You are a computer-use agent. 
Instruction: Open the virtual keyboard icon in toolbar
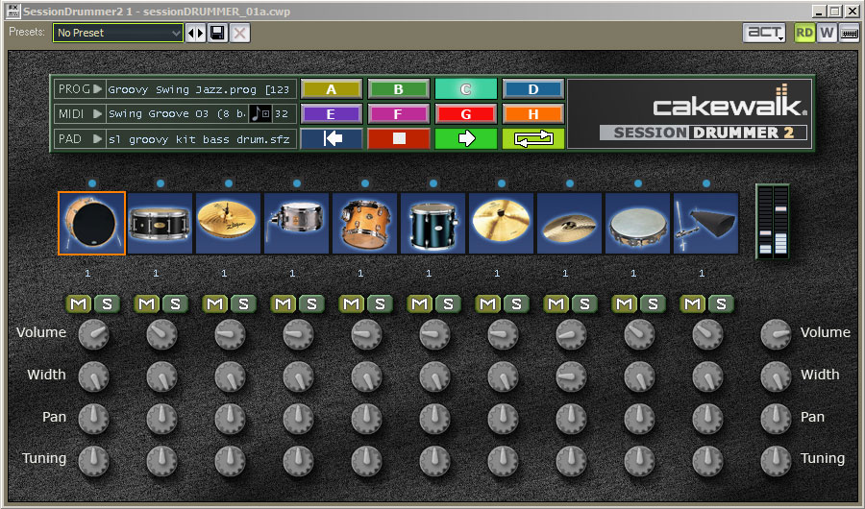tap(850, 33)
